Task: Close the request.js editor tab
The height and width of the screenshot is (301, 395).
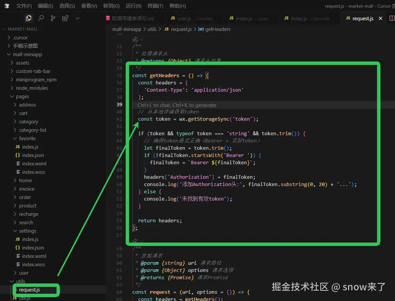Action: [x=380, y=18]
